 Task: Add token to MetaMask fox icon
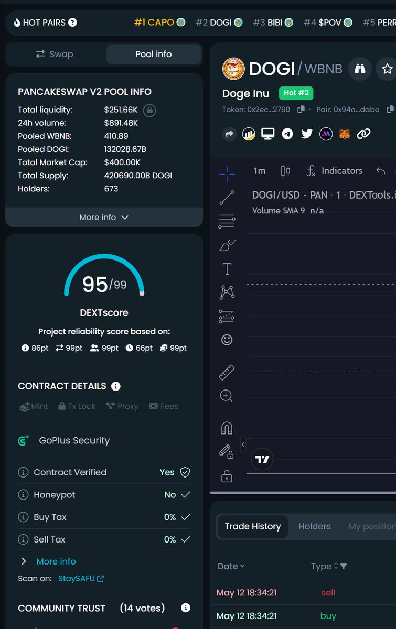344,134
